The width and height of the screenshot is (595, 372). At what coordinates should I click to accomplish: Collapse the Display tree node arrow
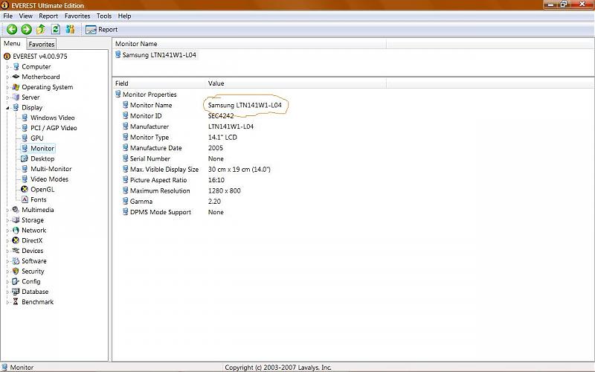point(7,108)
